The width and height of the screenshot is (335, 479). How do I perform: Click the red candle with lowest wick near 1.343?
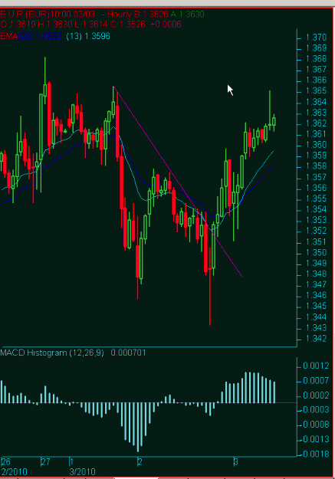point(210,286)
